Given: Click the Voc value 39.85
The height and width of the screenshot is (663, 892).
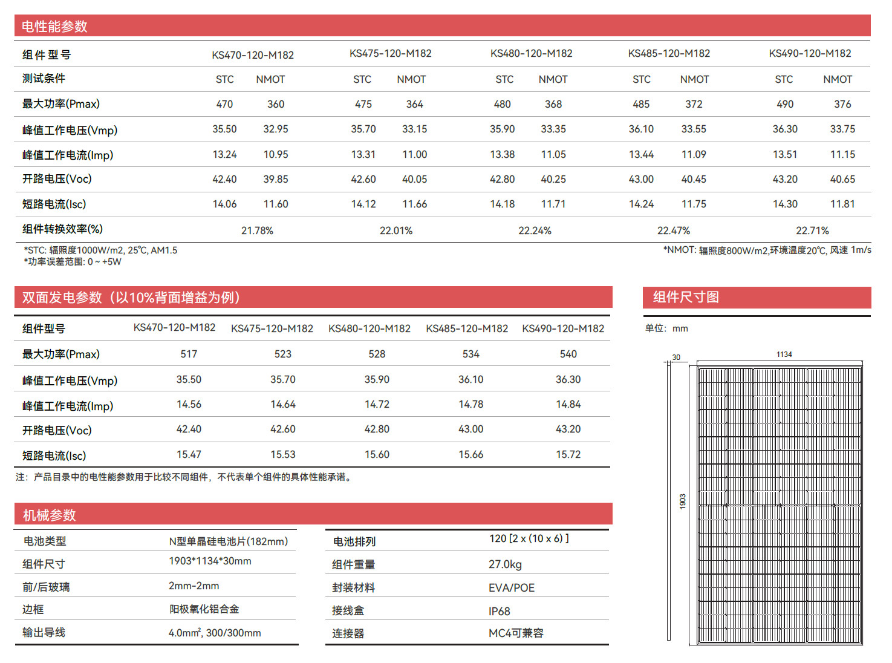Looking at the screenshot, I should click(x=276, y=179).
